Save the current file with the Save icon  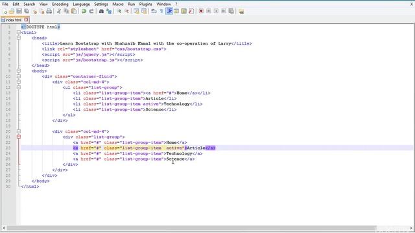[x=19, y=11]
